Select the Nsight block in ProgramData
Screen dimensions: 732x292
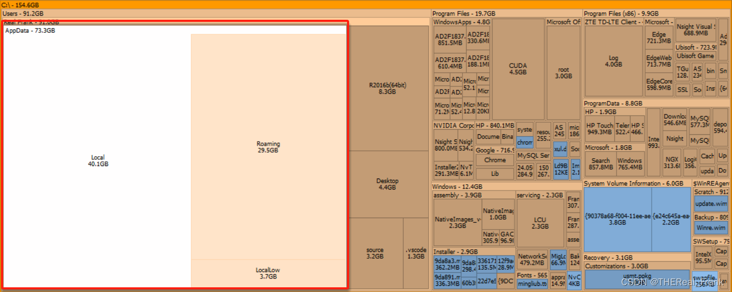click(675, 139)
